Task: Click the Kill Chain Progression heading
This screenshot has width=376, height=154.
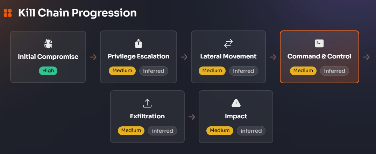Action: click(77, 13)
